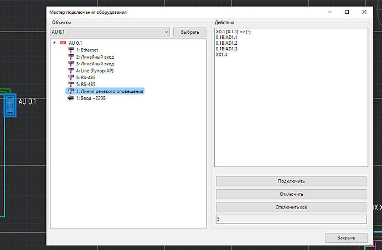Image resolution: width=382 pixels, height=250 pixels.
Task: Click the input field containing 5
Action: (x=291, y=220)
